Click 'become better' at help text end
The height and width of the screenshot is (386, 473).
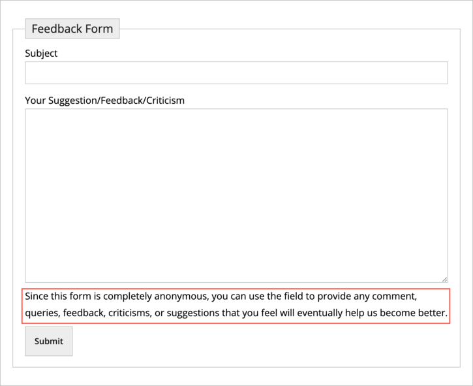[418, 314]
